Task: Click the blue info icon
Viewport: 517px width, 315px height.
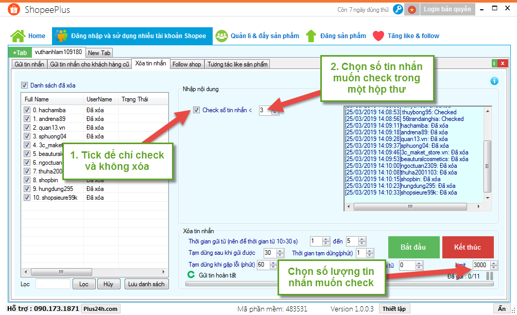Action: pyautogui.click(x=494, y=81)
